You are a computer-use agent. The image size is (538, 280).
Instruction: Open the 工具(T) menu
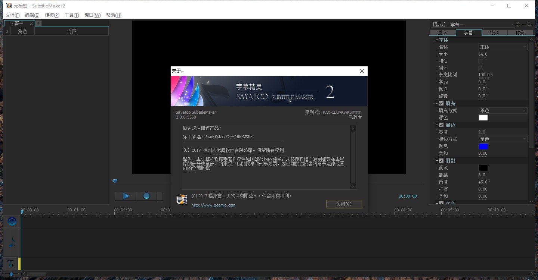(72, 15)
